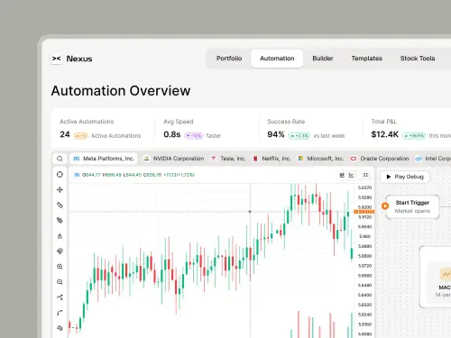Click the purple -12% badge

[x=194, y=136]
